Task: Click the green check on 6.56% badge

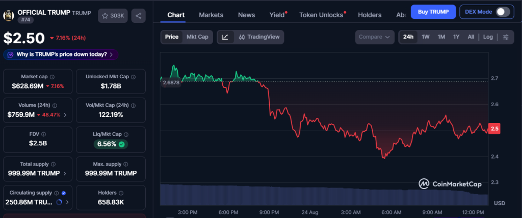Action: coord(121,144)
